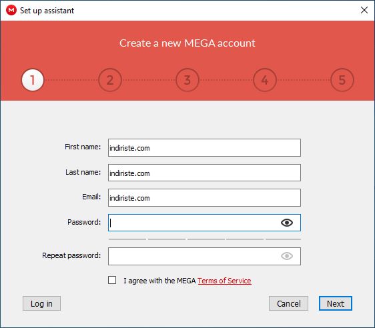
Task: Open the Terms of Service link
Action: coord(224,281)
